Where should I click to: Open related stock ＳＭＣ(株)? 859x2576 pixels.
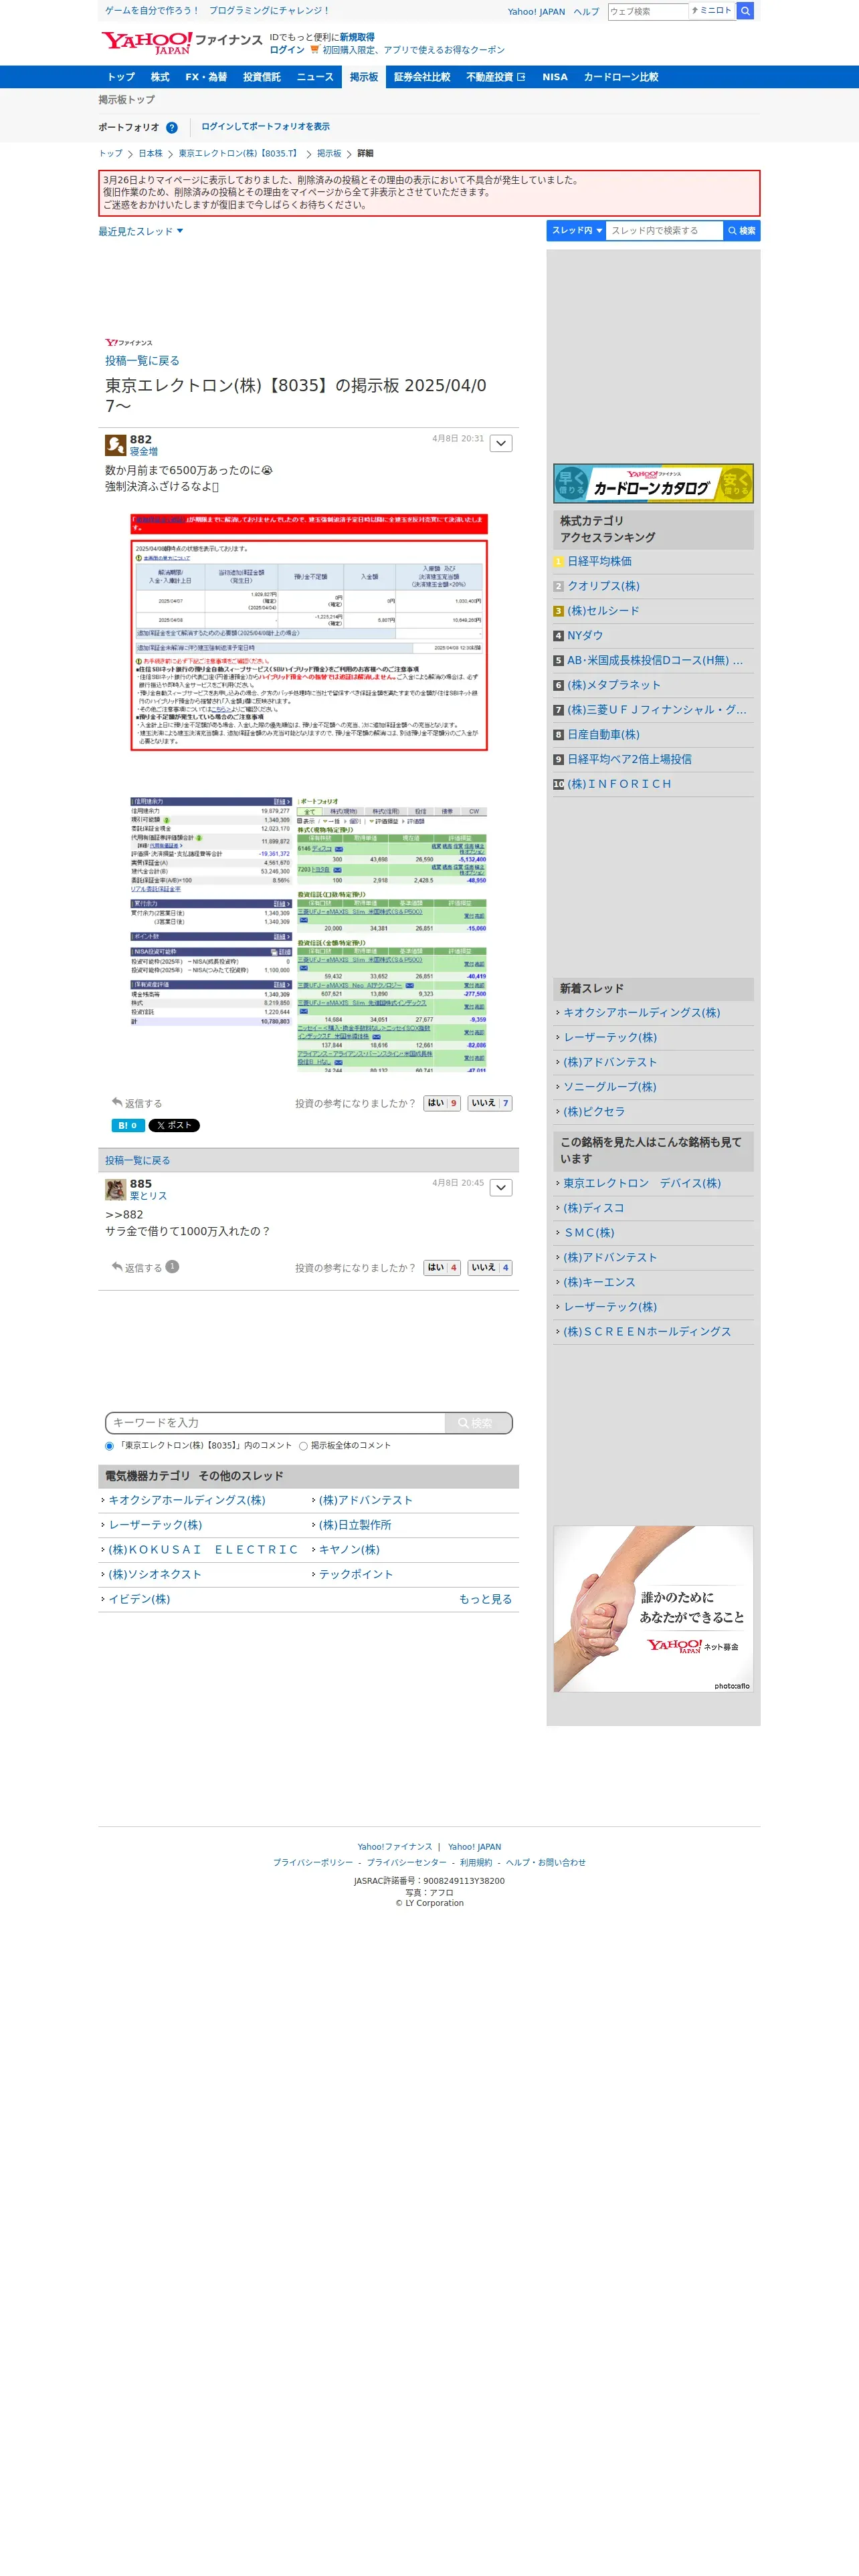click(589, 1233)
